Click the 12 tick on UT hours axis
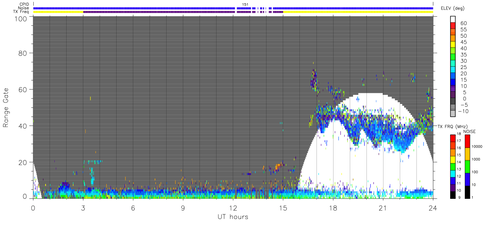Image resolution: width=487 pixels, height=225 pixels. click(x=233, y=208)
